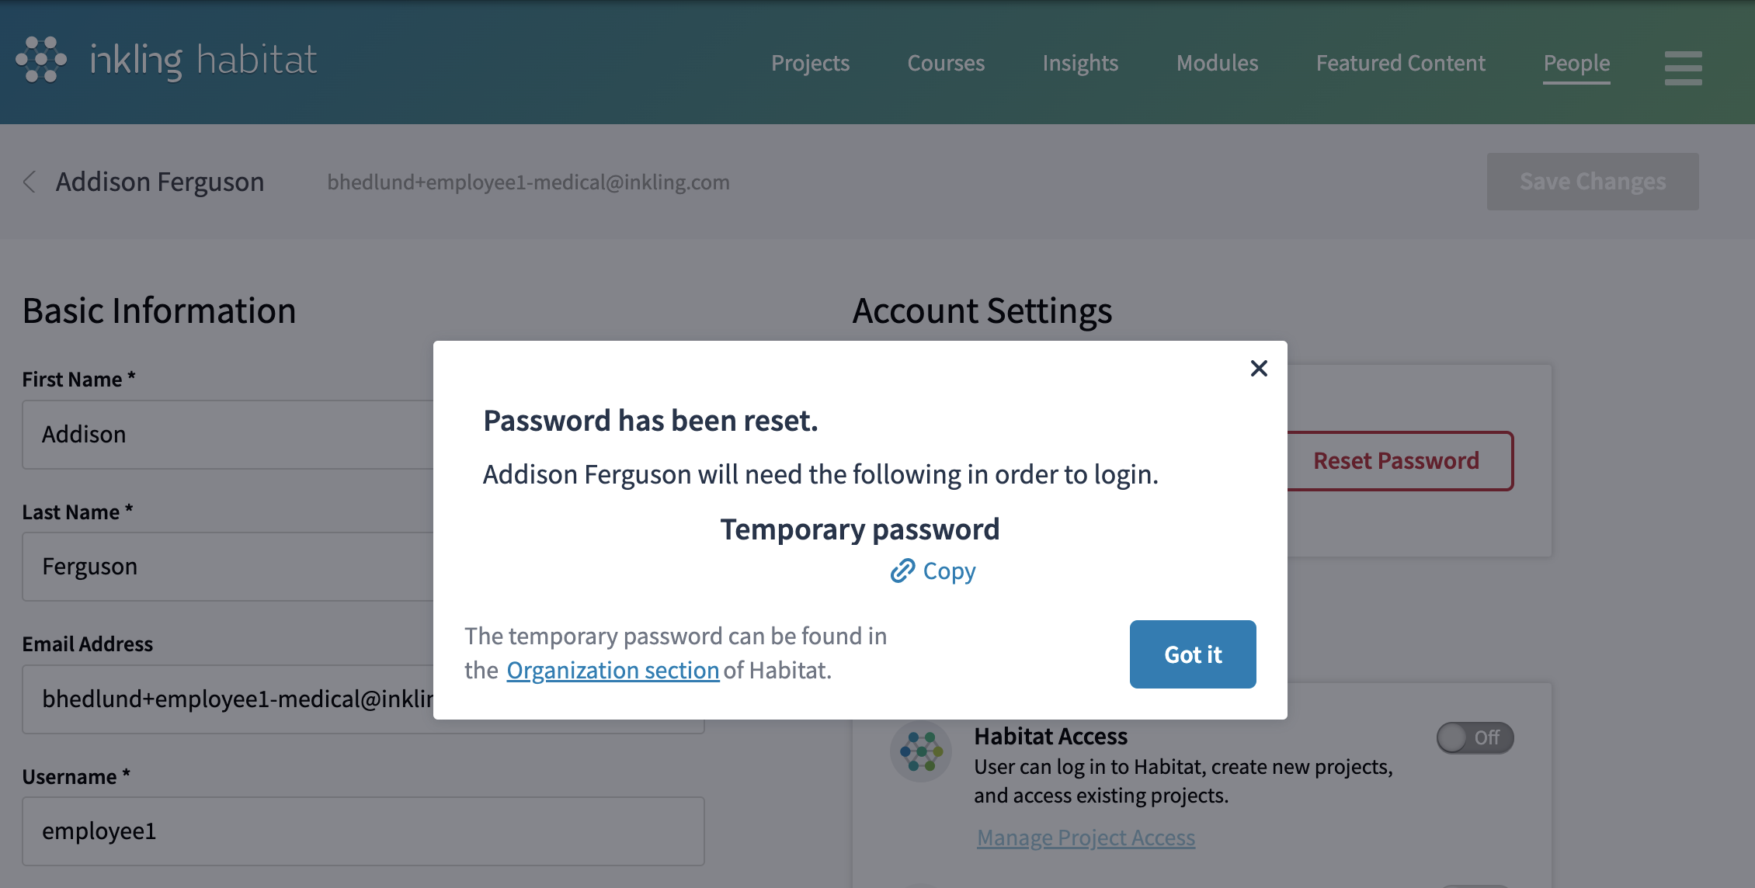Go to the Courses navigation tab

tap(946, 63)
